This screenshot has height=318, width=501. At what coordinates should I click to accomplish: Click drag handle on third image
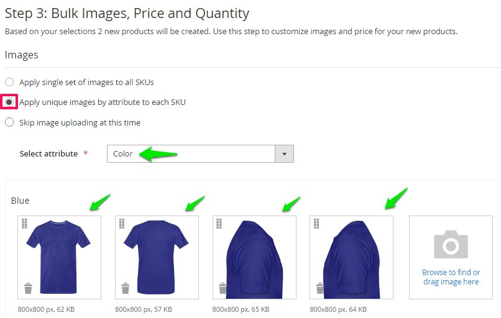(x=219, y=223)
